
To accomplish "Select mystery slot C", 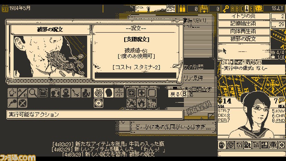I will tap(242, 8).
